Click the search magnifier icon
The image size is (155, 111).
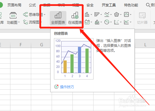pyautogui.click(x=148, y=5)
